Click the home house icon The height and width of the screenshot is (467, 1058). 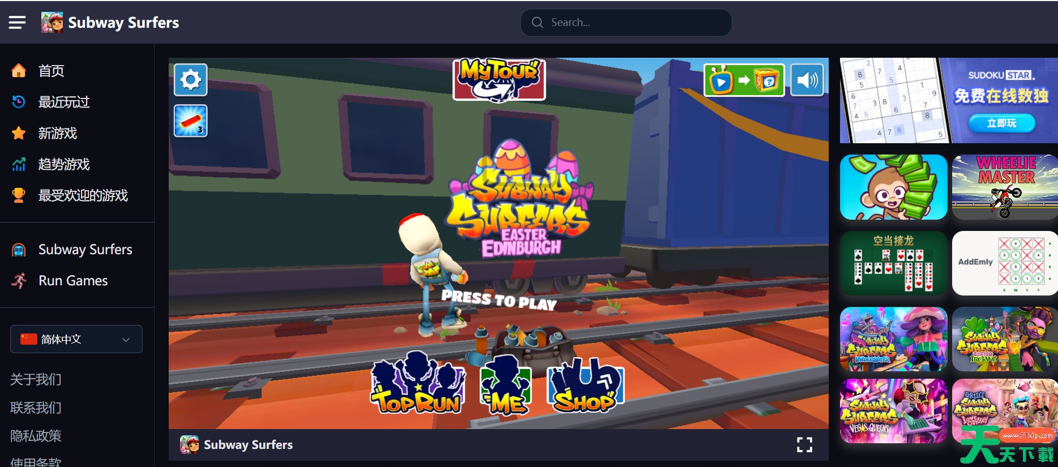pyautogui.click(x=19, y=70)
